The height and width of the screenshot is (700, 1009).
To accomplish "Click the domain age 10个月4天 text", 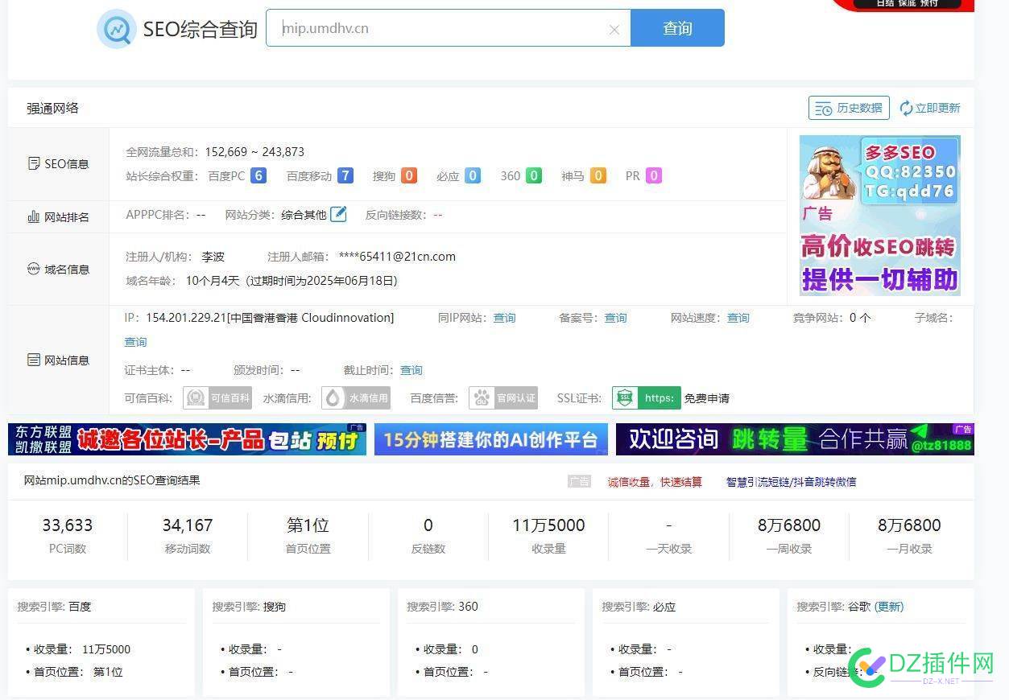I will 213,281.
